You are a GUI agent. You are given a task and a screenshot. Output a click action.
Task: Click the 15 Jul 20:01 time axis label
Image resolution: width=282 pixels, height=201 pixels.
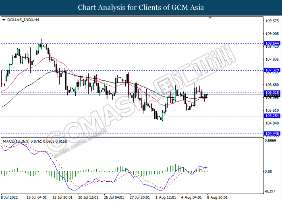coord(62,197)
